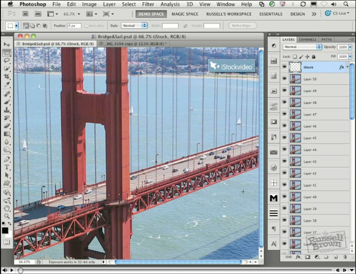Select the Crop tool
Image resolution: width=356 pixels, height=274 pixels.
7,77
